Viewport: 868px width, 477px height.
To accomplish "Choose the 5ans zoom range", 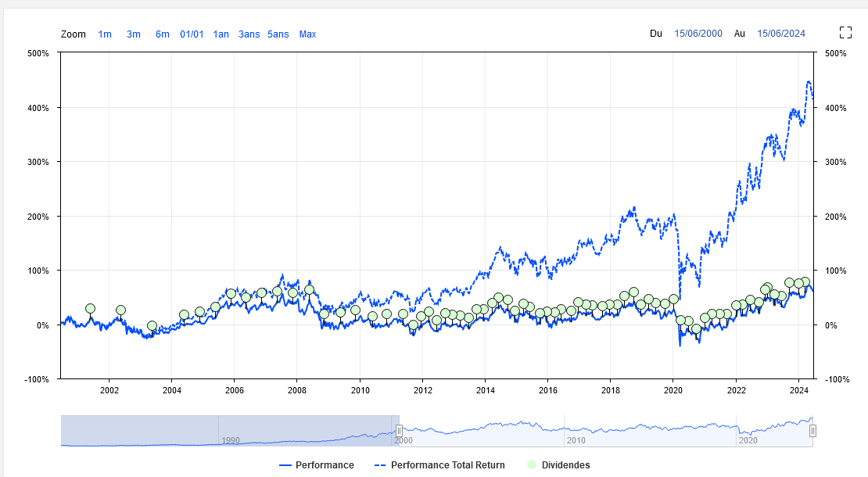I will click(x=278, y=34).
